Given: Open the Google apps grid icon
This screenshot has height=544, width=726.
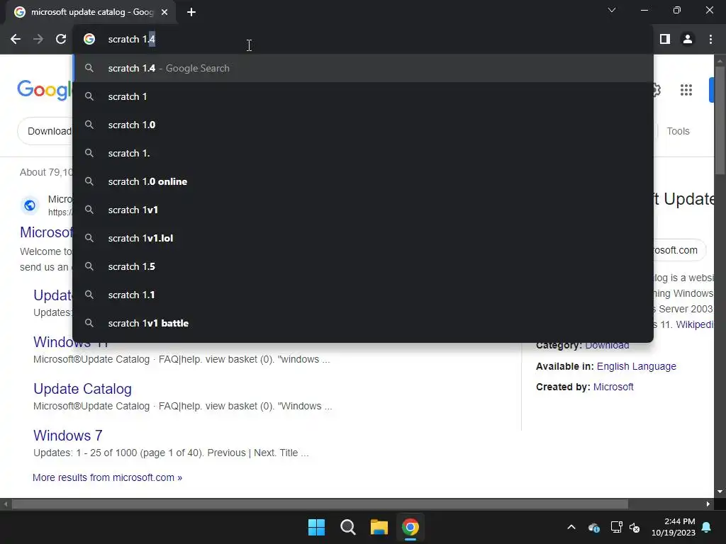Looking at the screenshot, I should (x=686, y=90).
